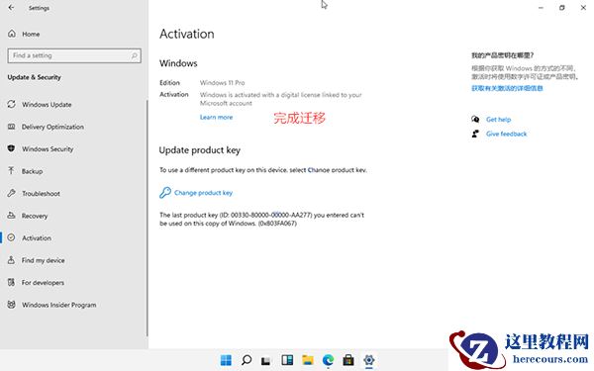Launch Microsoft Edge from taskbar
The height and width of the screenshot is (371, 594).
(x=328, y=360)
